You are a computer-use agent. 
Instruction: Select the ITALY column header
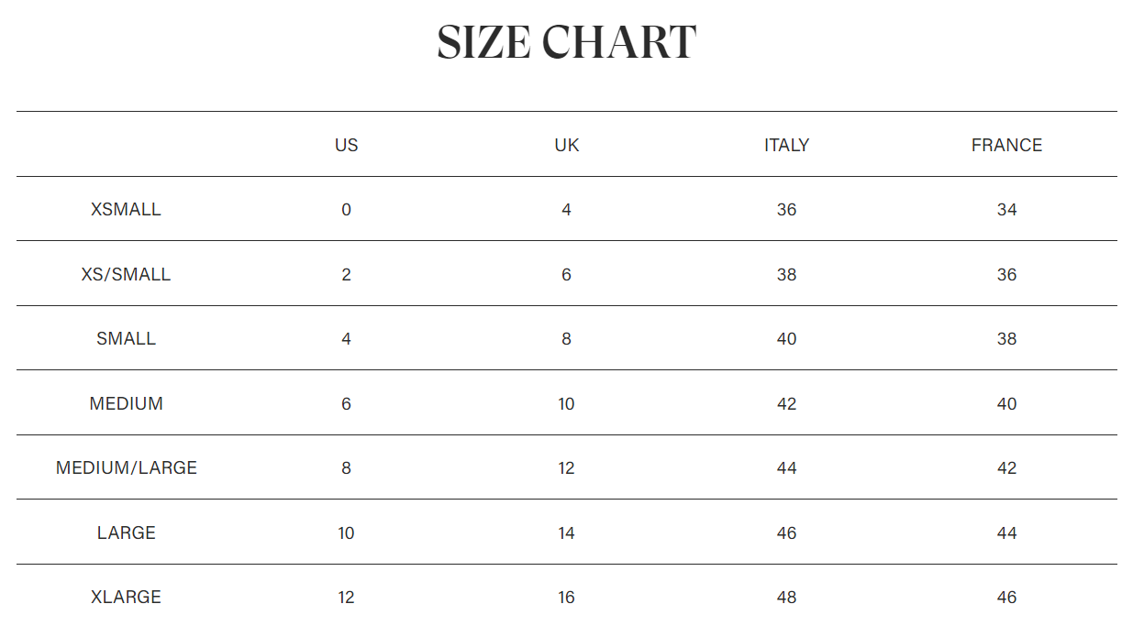(786, 145)
